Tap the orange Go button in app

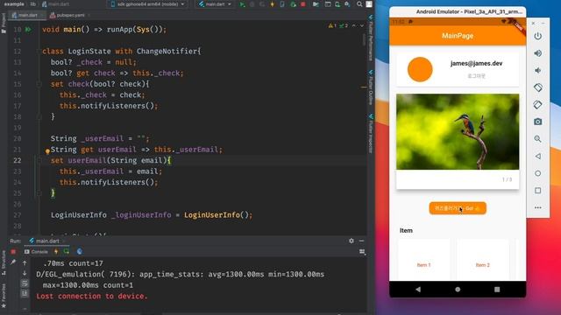[x=458, y=208]
